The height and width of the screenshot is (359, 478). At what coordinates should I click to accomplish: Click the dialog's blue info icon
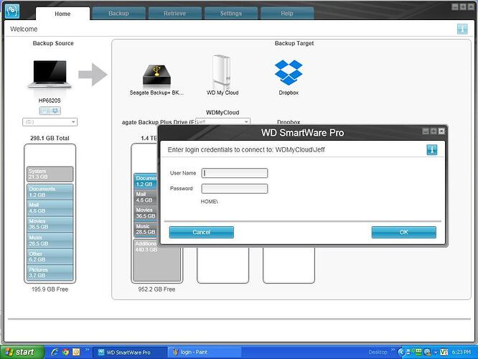point(431,150)
